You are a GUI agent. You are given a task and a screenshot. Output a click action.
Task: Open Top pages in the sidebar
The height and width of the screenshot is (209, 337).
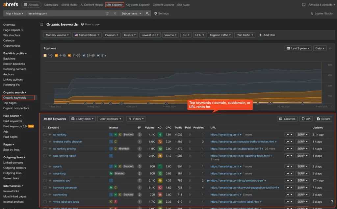[10, 103]
